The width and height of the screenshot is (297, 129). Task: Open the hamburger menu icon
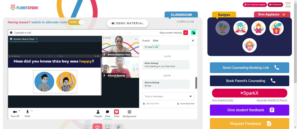[x=288, y=5]
